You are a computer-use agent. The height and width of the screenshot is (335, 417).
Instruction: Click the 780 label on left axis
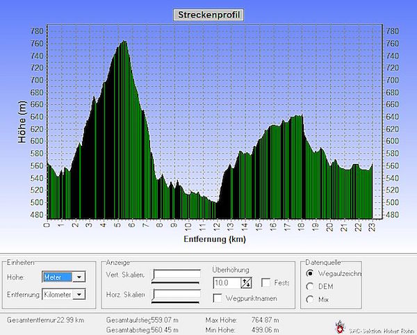37,31
